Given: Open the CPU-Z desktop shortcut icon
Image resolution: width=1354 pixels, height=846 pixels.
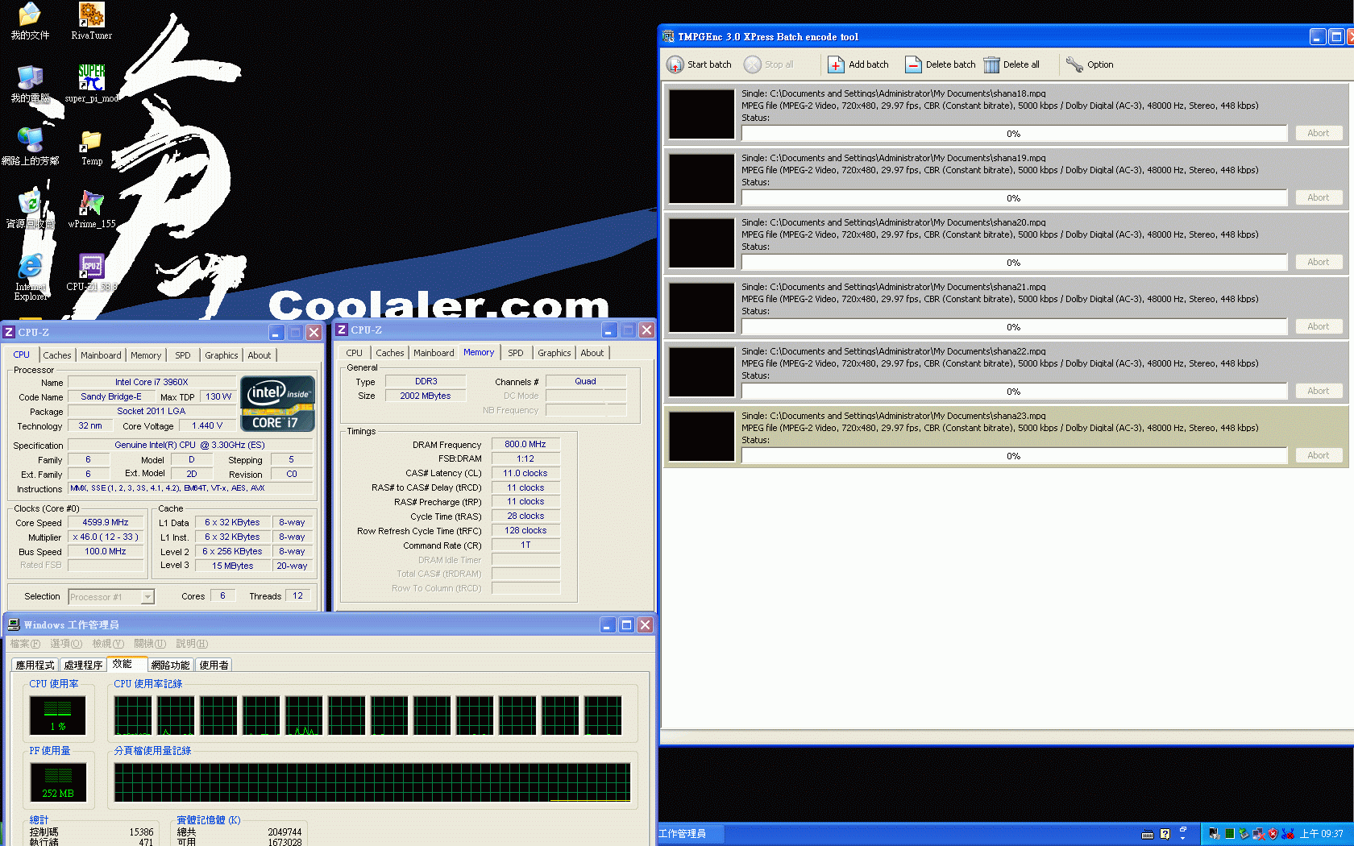Looking at the screenshot, I should [91, 266].
